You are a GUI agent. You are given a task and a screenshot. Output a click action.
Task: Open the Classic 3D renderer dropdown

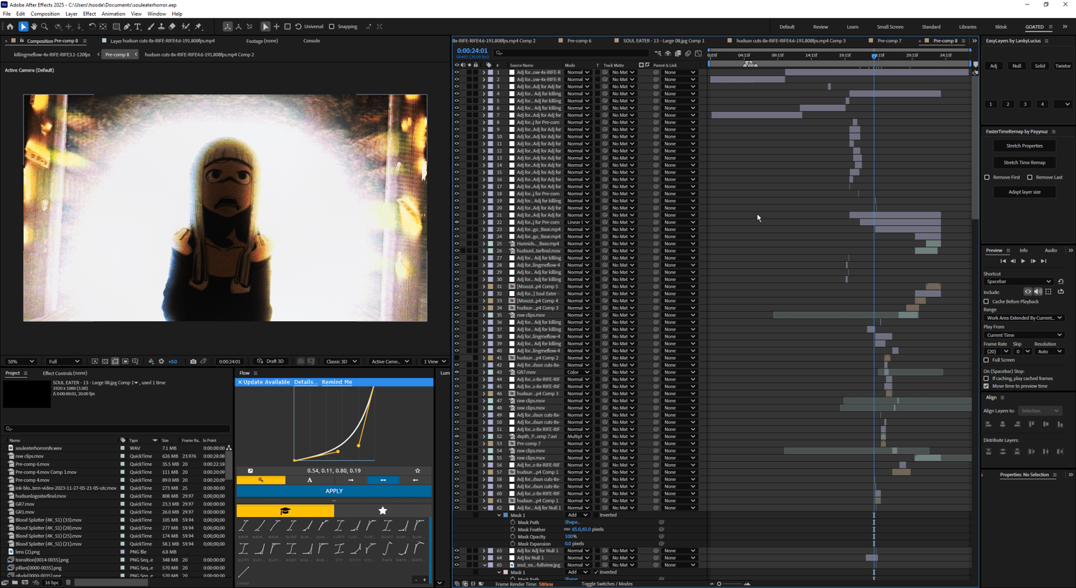click(341, 361)
